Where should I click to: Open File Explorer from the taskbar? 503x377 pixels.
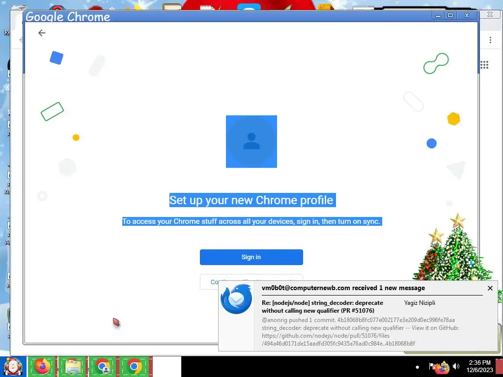coord(73,366)
